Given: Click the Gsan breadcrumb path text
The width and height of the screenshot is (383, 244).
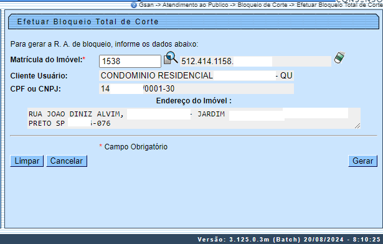Looking at the screenshot, I should tap(260, 5).
